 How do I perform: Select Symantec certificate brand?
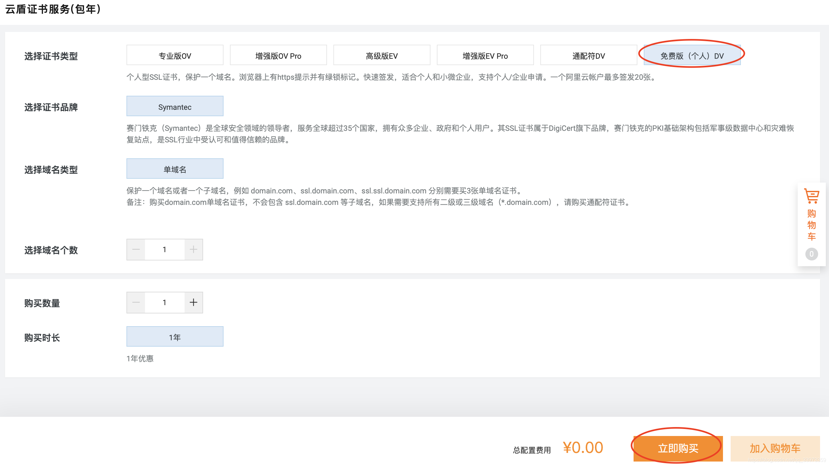pyautogui.click(x=175, y=107)
